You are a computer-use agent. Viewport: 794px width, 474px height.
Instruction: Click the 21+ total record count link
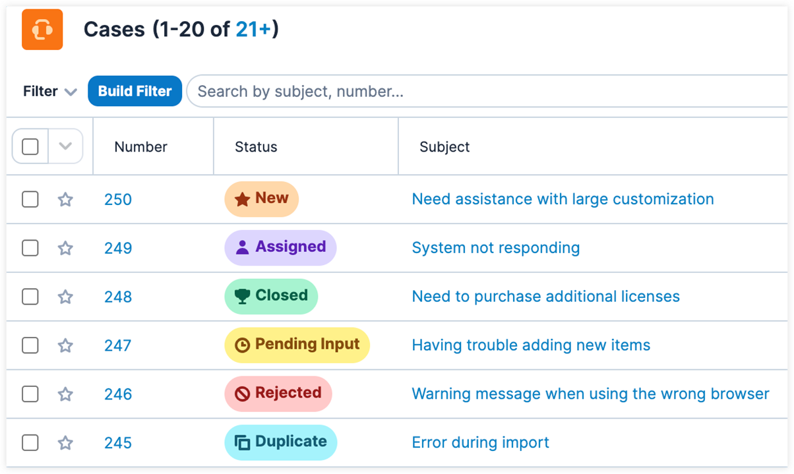pos(253,30)
